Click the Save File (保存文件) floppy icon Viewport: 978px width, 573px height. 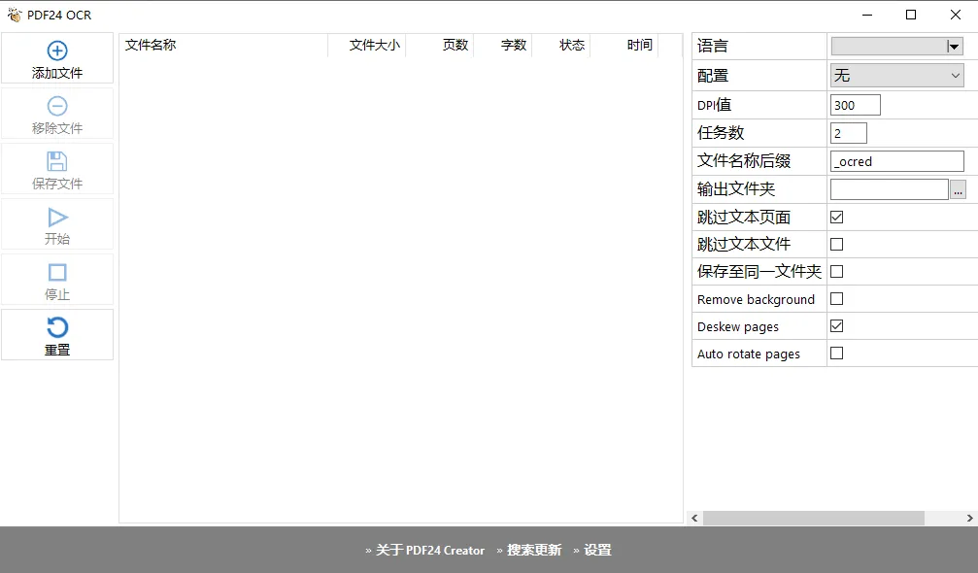pyautogui.click(x=57, y=161)
